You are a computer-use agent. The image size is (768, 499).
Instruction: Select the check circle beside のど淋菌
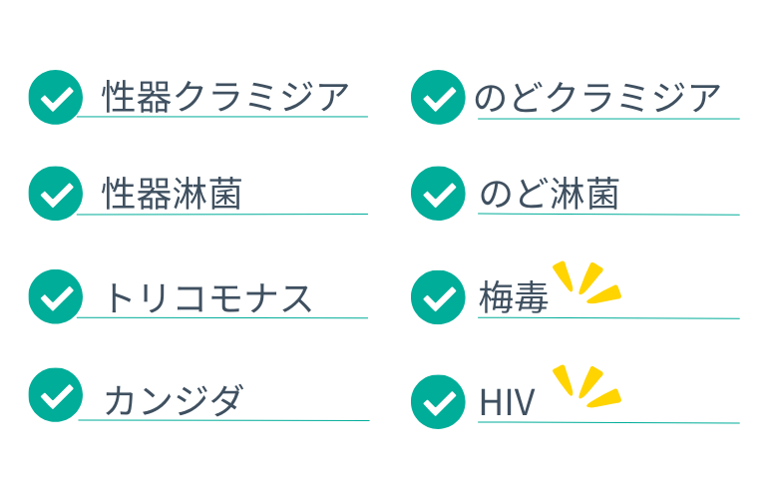[x=438, y=194]
